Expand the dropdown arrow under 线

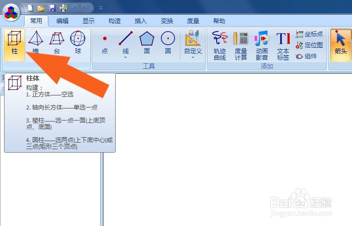126,58
